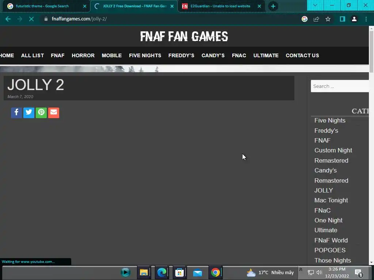Open FNAF navigation item
This screenshot has width=374, height=280.
[x=57, y=55]
